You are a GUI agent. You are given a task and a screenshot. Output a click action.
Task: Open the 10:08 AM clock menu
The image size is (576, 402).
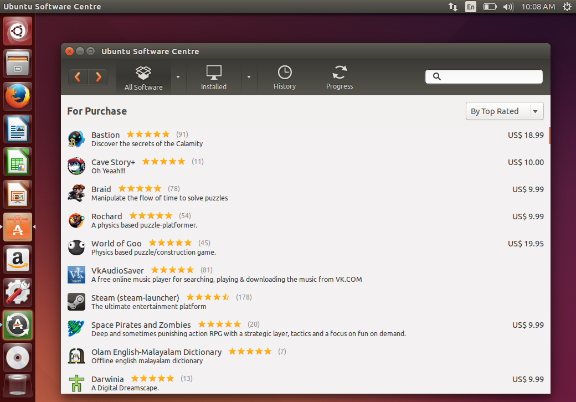coord(538,7)
